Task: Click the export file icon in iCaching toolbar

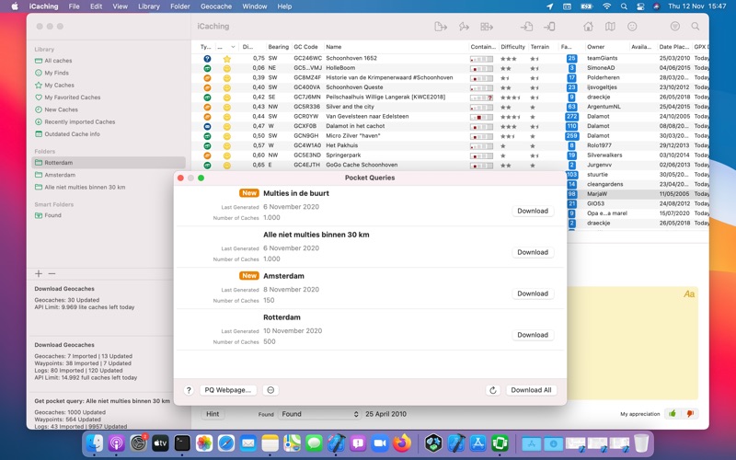Action: click(441, 27)
